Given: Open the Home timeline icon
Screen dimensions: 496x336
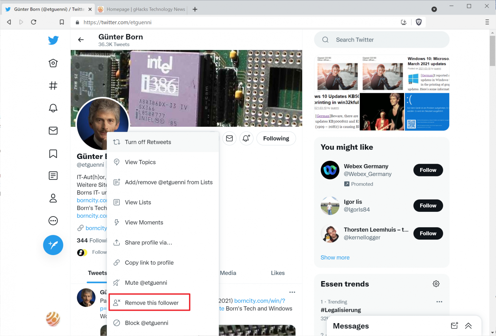Looking at the screenshot, I should click(x=53, y=63).
